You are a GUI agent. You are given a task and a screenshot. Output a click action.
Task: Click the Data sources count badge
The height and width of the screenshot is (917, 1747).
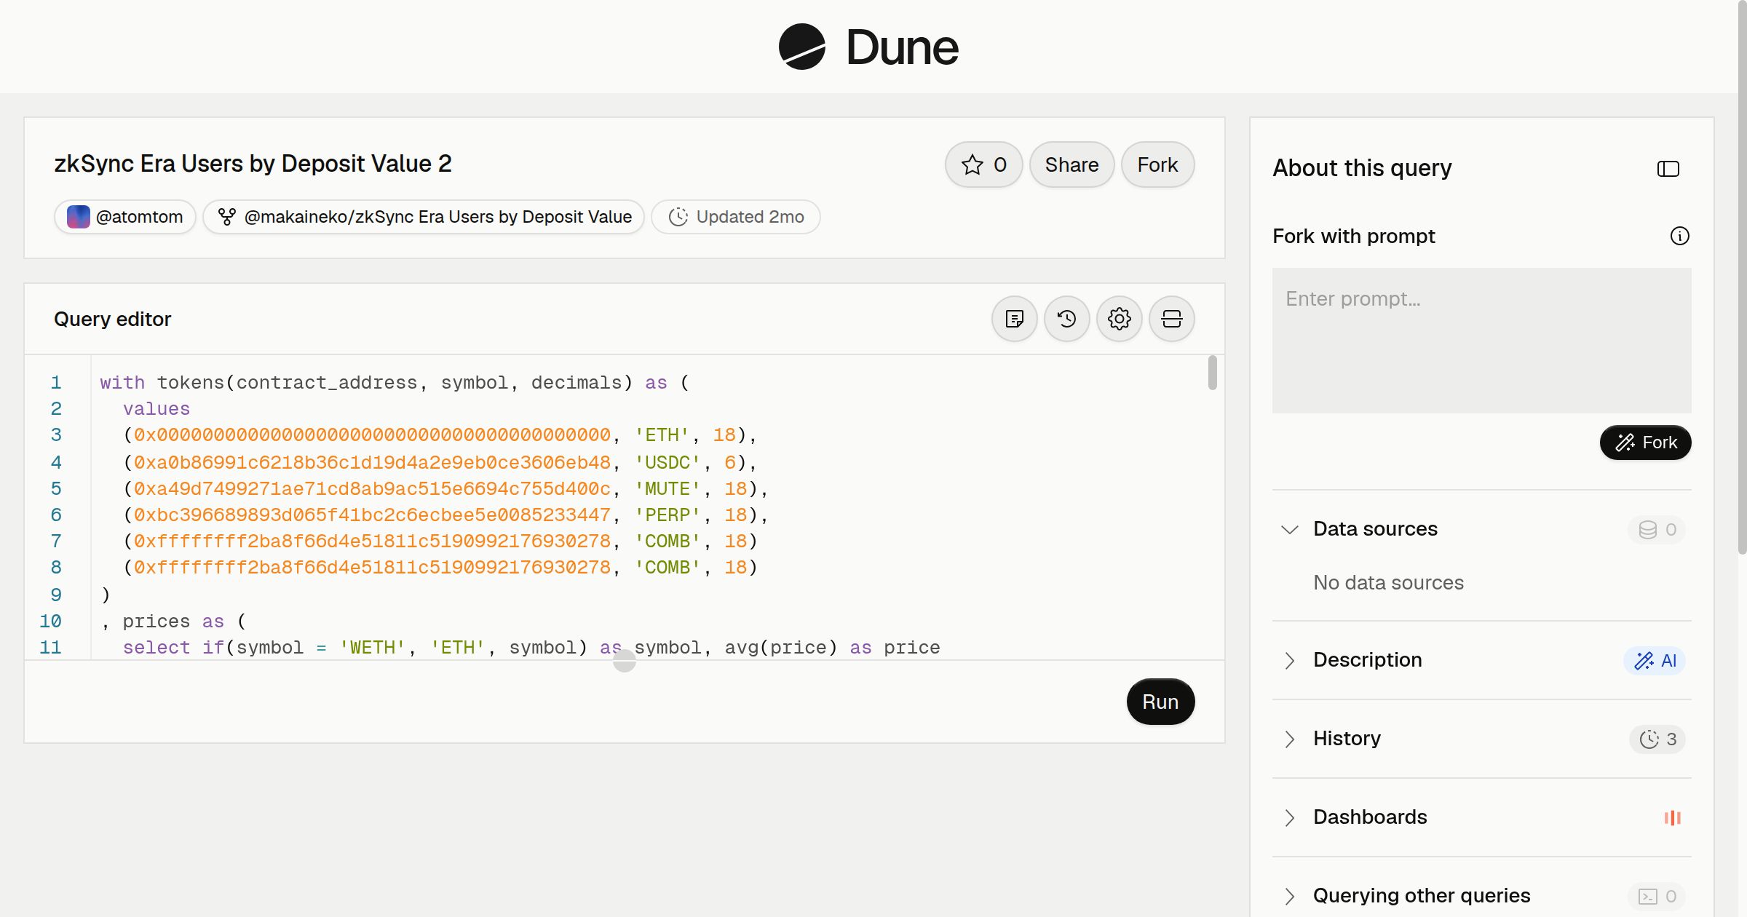[1657, 530]
